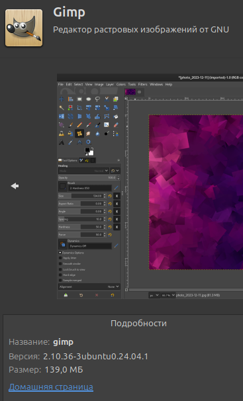Toggle the link button beside Angle
The width and height of the screenshot is (243, 401).
pos(117,211)
